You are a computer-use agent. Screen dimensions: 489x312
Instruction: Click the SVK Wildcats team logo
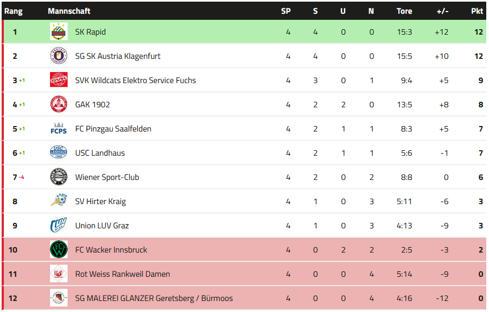point(59,80)
